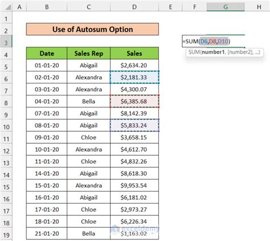Click the red-outlined cell $6,385.68
Screen dimensions: 270x241
click(x=134, y=101)
